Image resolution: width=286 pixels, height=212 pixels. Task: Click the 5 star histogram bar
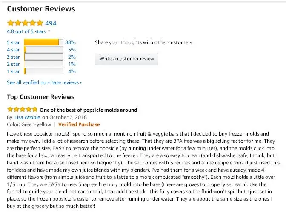point(43,42)
